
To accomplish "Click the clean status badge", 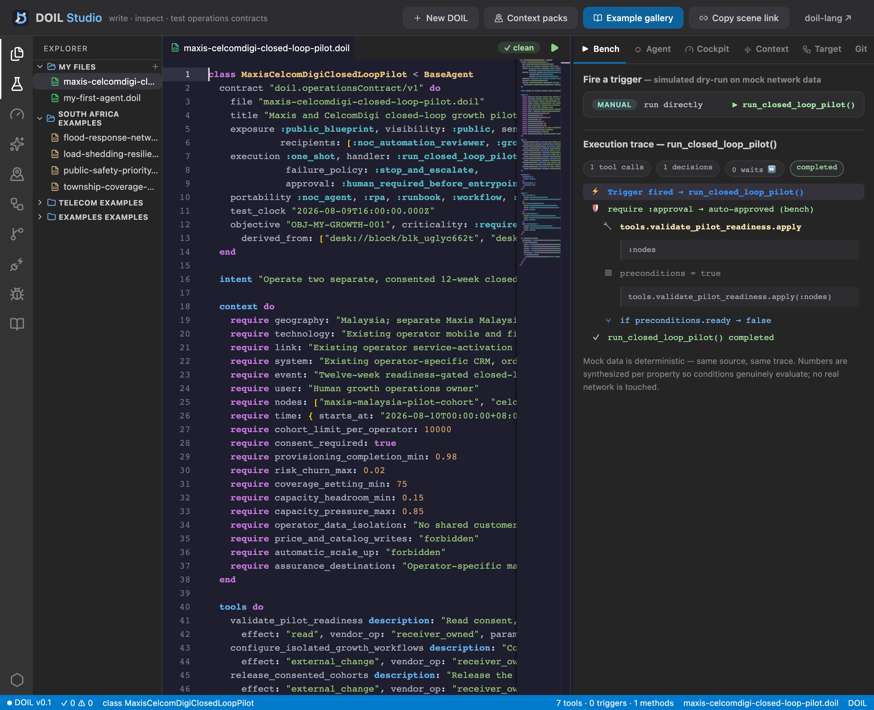I will [519, 48].
